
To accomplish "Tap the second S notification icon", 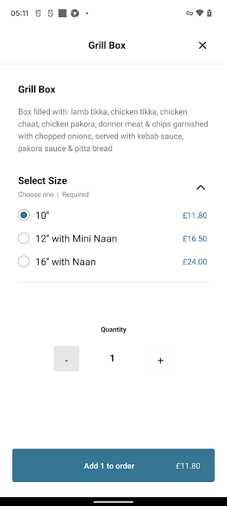I will coord(50,13).
